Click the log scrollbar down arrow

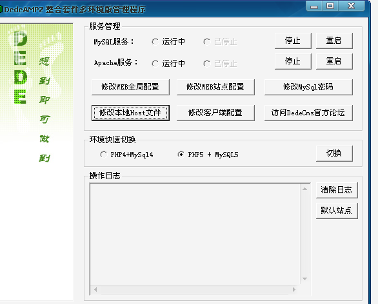point(304,279)
